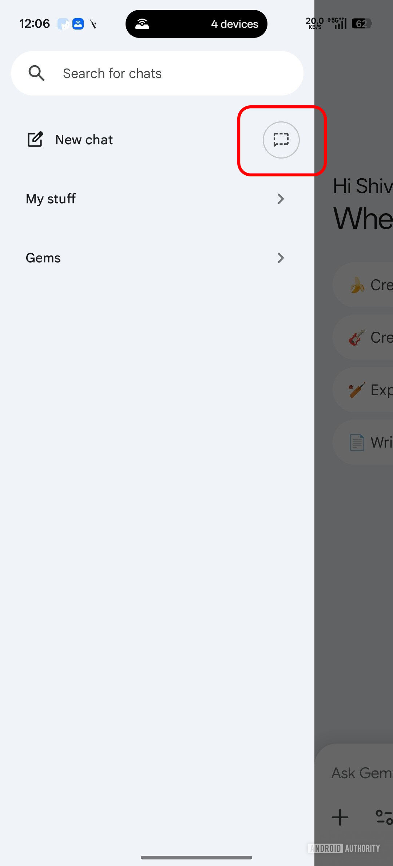393x866 pixels.
Task: Expand Gems using the right arrow
Action: (281, 258)
